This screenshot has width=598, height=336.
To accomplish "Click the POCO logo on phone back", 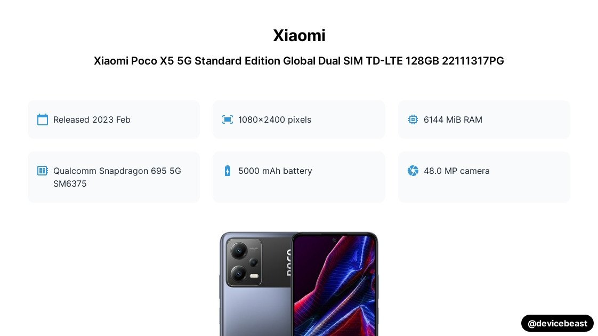I will click(x=287, y=261).
